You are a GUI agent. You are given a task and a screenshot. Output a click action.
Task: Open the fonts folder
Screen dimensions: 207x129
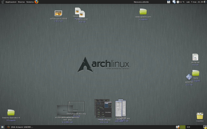click(196, 73)
